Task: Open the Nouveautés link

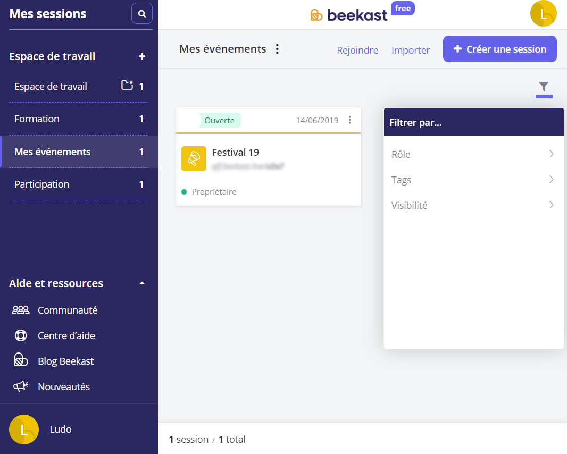Action: (x=64, y=387)
